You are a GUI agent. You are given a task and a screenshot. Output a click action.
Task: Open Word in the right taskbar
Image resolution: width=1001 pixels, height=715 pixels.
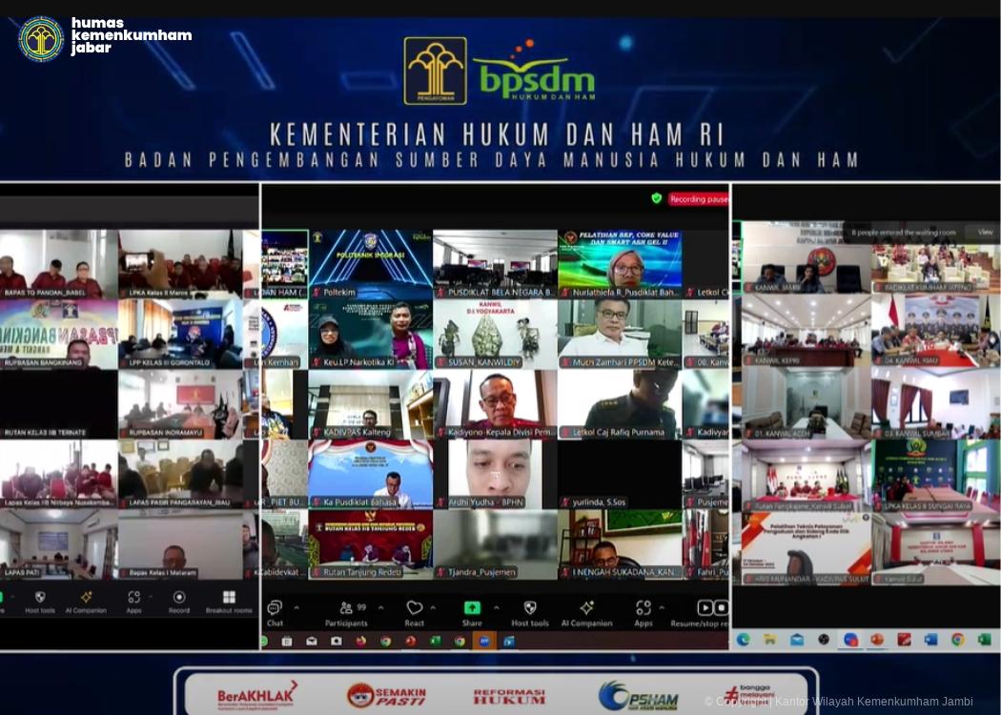[930, 639]
